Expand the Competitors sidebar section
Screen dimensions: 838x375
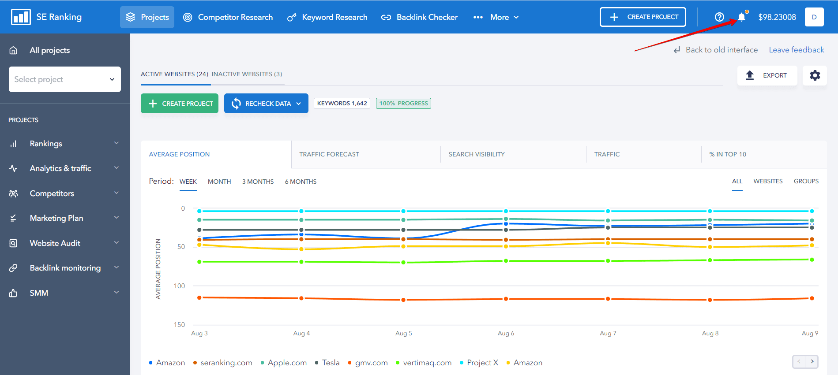tap(116, 193)
